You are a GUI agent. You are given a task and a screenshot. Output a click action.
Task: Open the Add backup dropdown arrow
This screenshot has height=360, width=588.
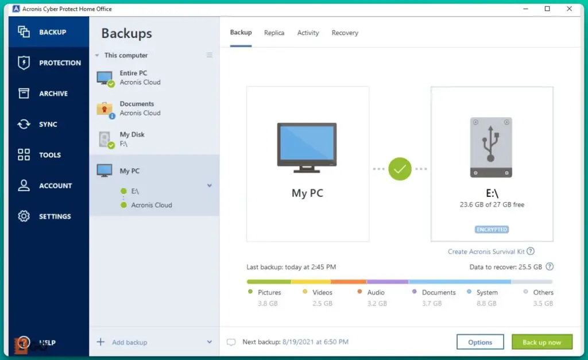210,342
